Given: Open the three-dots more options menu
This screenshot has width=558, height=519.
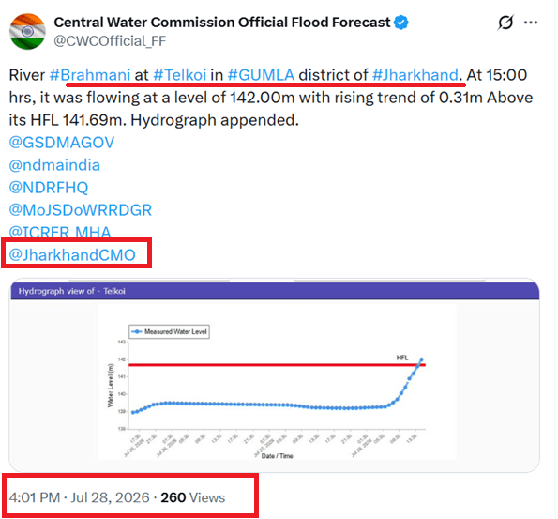Looking at the screenshot, I should pyautogui.click(x=531, y=23).
